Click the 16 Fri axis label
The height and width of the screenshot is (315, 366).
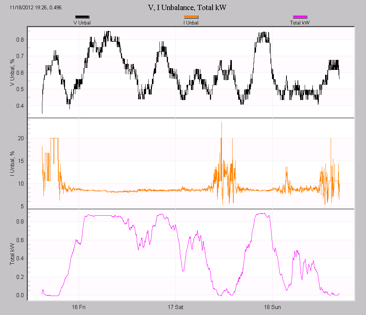tap(78, 307)
